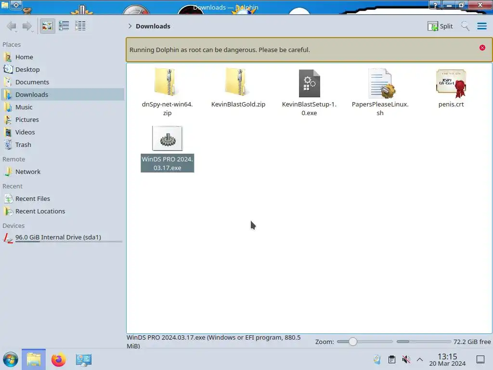Select the .crt certificate file icon
Viewport: 493px width, 370px height.
pos(451,83)
